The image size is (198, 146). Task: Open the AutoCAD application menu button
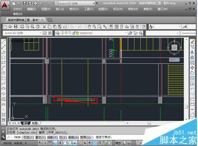5,6
